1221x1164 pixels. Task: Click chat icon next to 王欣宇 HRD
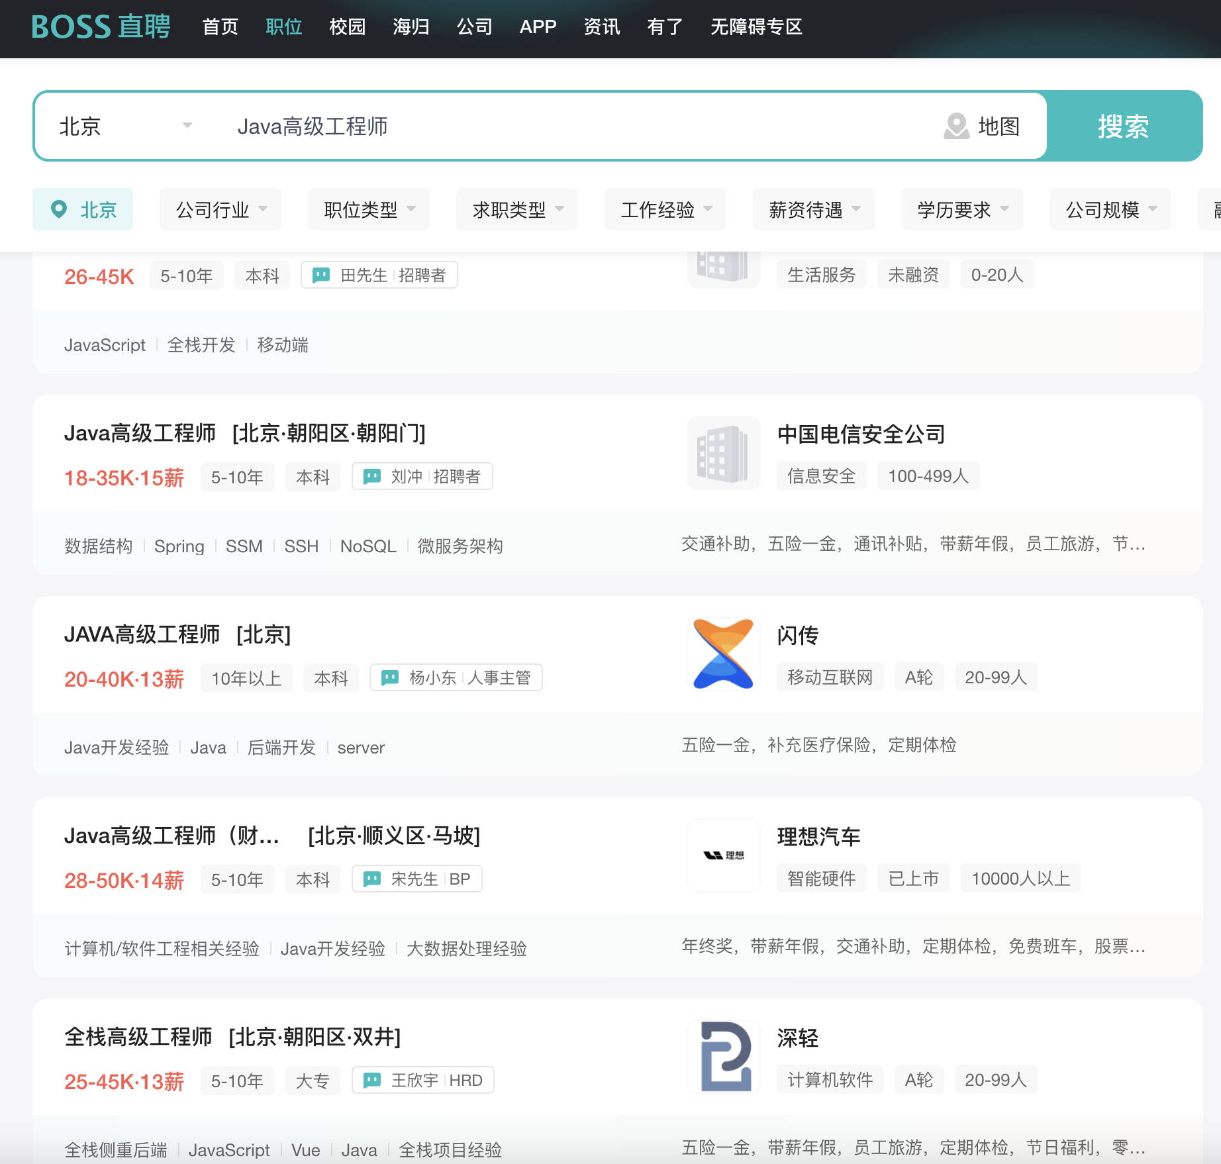(372, 1080)
